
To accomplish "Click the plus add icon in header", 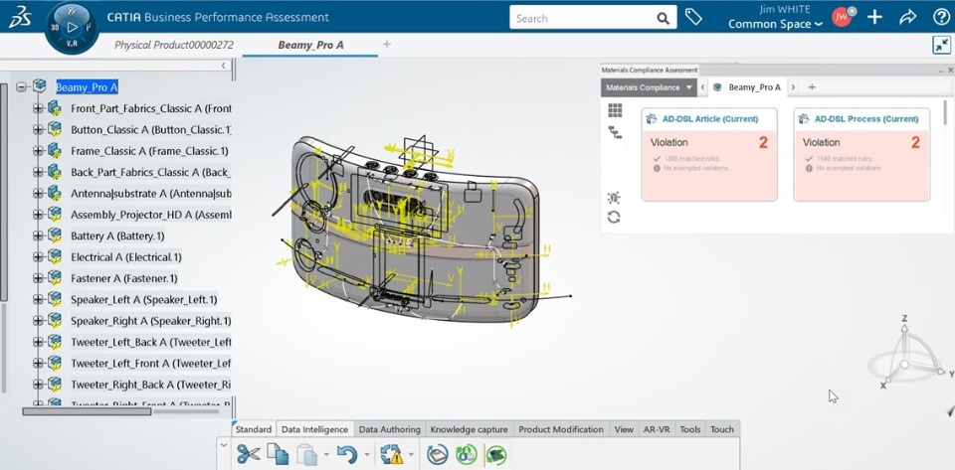I will (x=874, y=17).
